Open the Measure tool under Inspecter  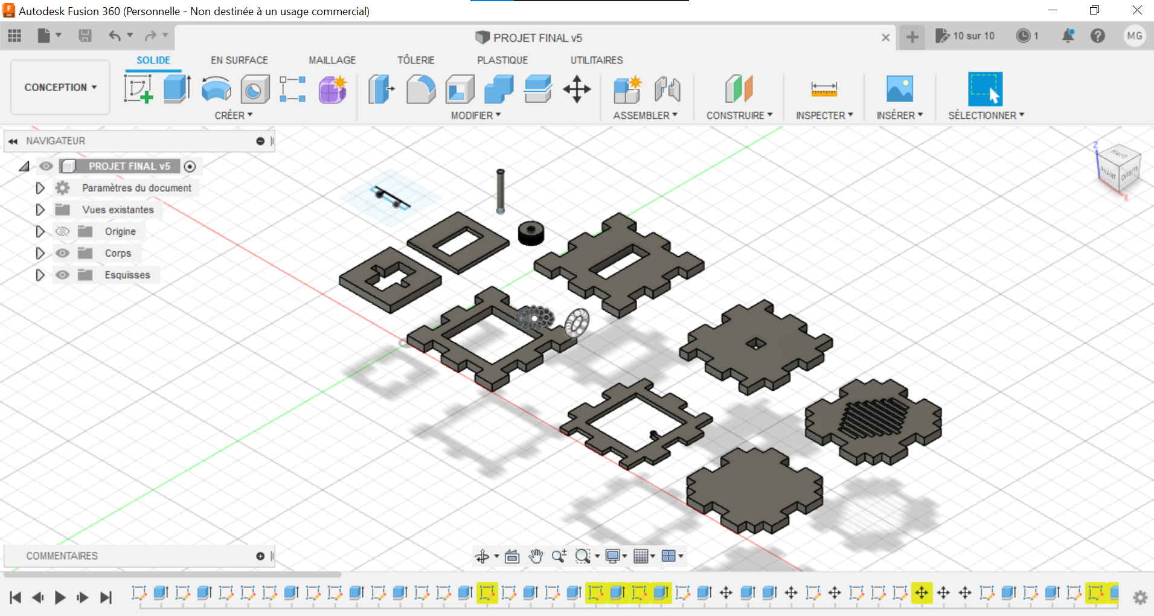click(824, 89)
